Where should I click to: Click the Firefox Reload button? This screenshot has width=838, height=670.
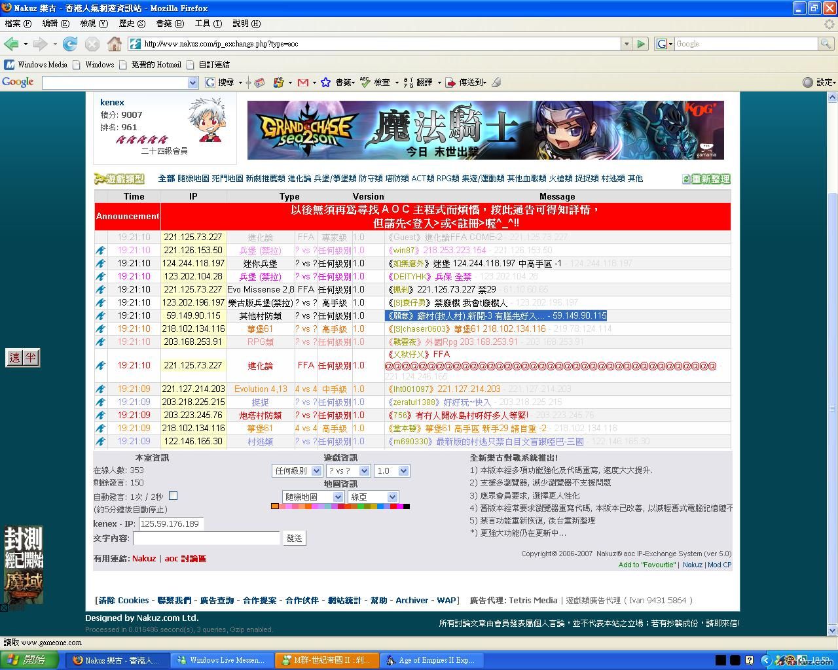click(70, 44)
